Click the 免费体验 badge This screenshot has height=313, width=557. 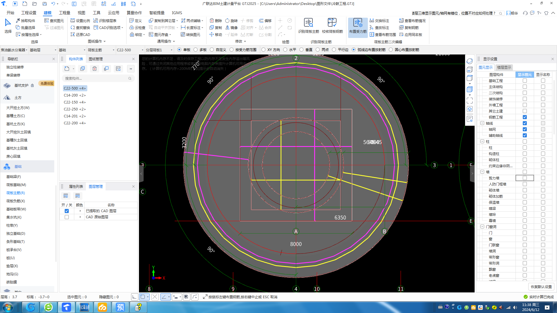47,83
